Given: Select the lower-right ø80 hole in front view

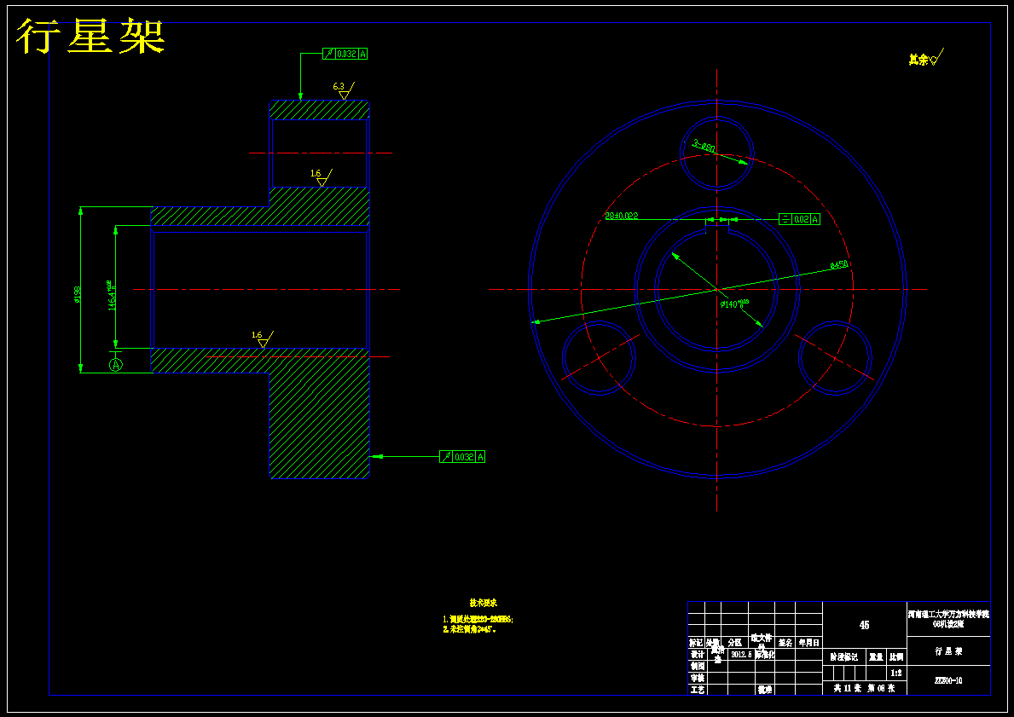Looking at the screenshot, I should point(835,357).
